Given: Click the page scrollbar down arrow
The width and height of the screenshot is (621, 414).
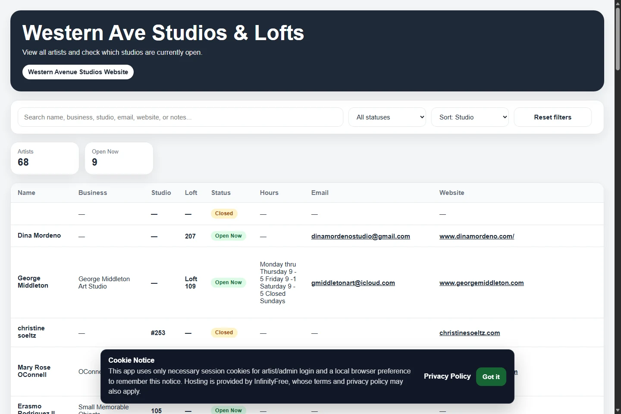Looking at the screenshot, I should [618, 410].
